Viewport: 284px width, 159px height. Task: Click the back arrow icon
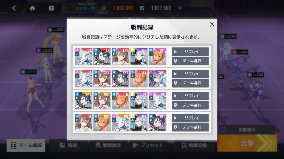click(14, 8)
